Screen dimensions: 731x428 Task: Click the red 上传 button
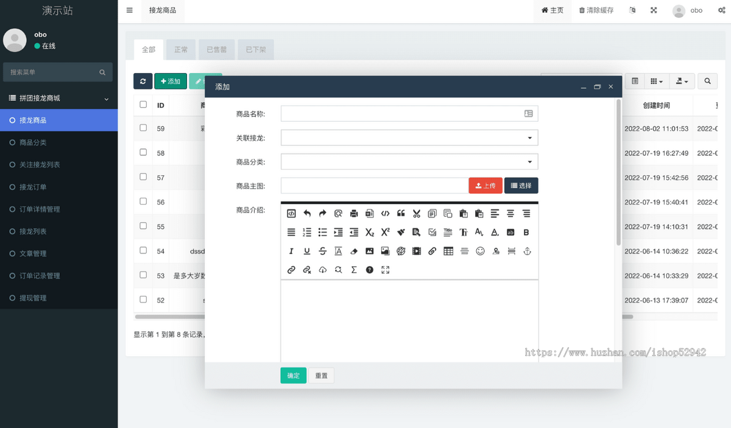click(486, 186)
